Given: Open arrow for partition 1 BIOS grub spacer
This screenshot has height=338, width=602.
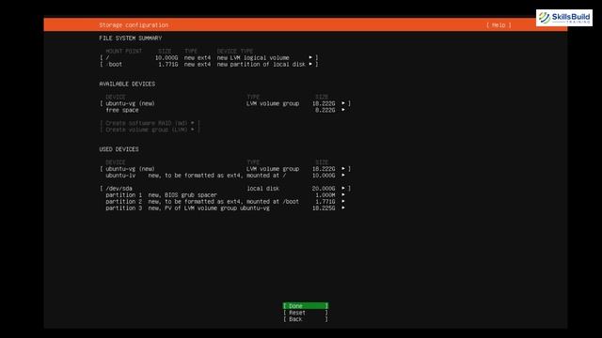Looking at the screenshot, I should tap(342, 194).
